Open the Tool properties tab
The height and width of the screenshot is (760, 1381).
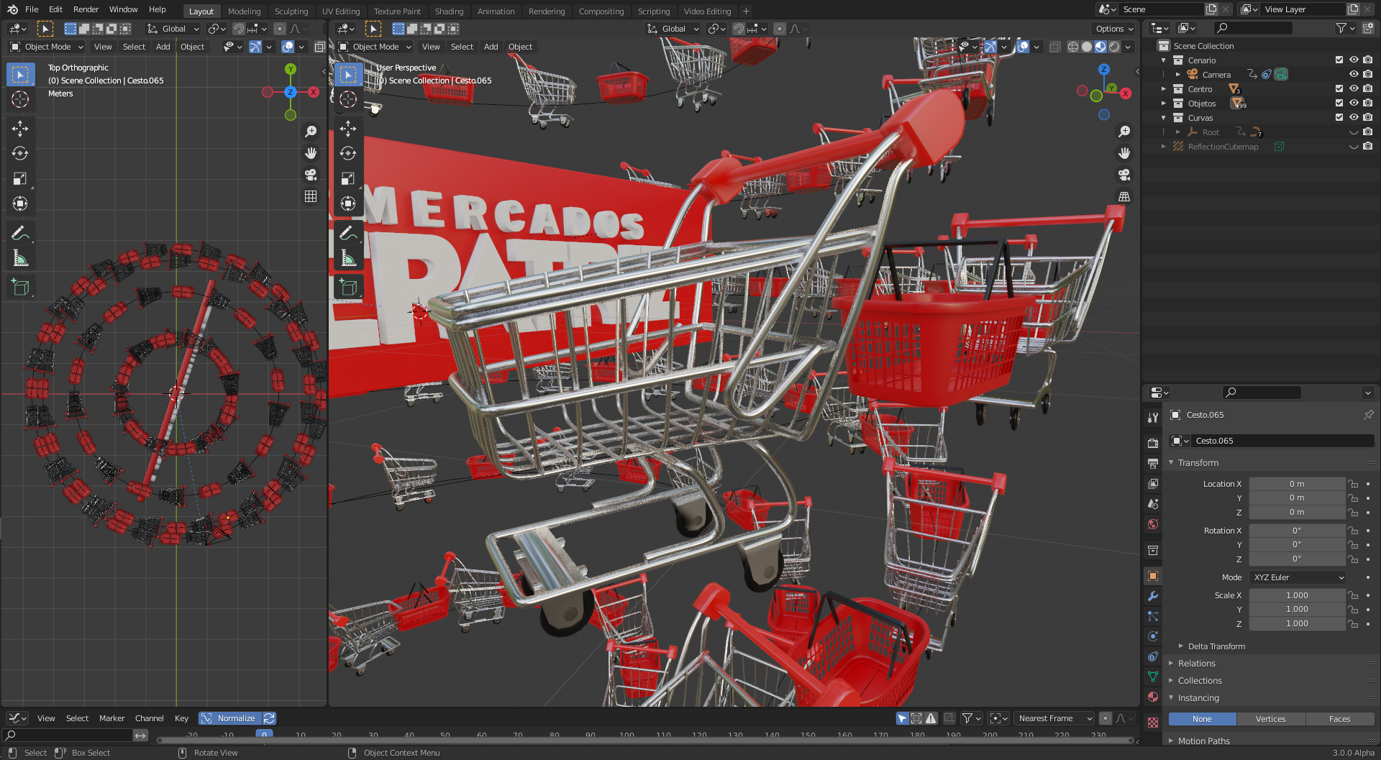point(1153,418)
